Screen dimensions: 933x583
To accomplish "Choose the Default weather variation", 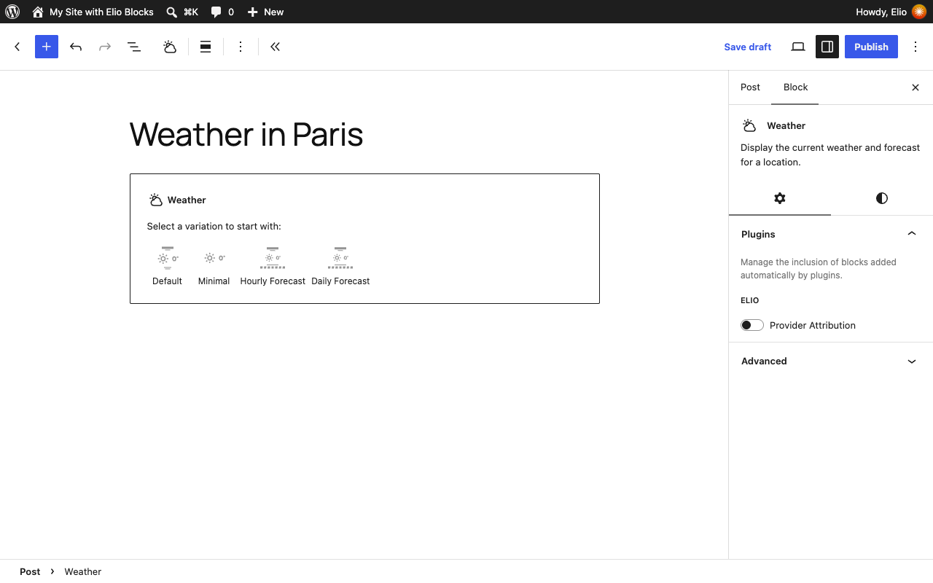I will point(167,266).
